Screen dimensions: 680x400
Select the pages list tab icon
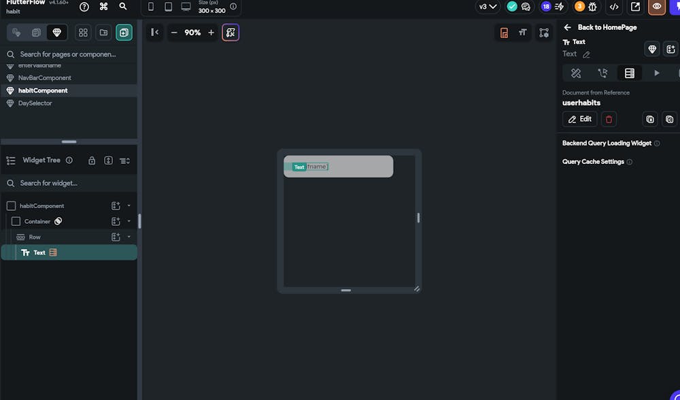pyautogui.click(x=37, y=33)
